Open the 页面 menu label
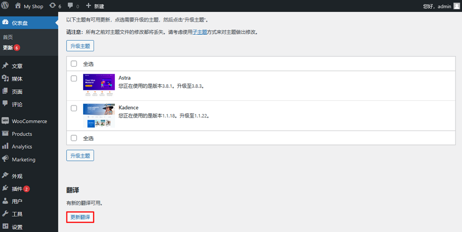This screenshot has width=462, height=232. [x=17, y=92]
